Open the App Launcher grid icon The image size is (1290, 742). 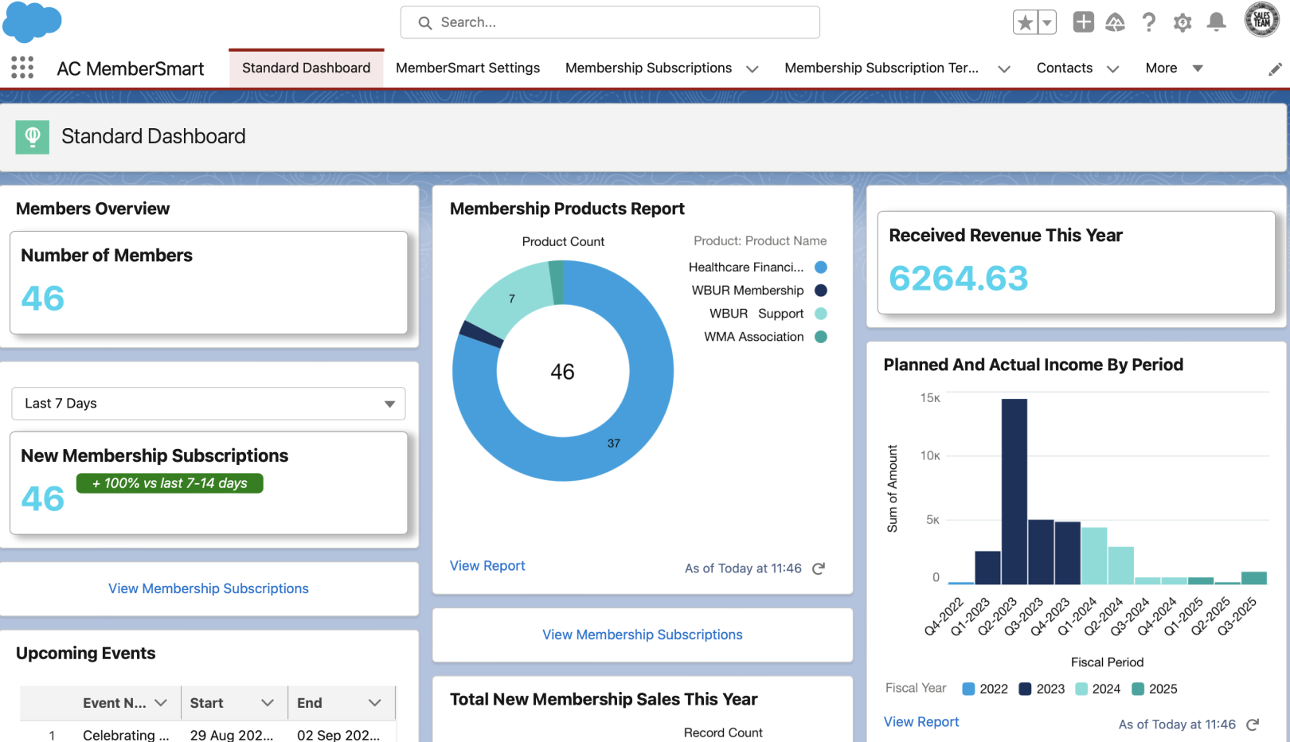[x=22, y=68]
